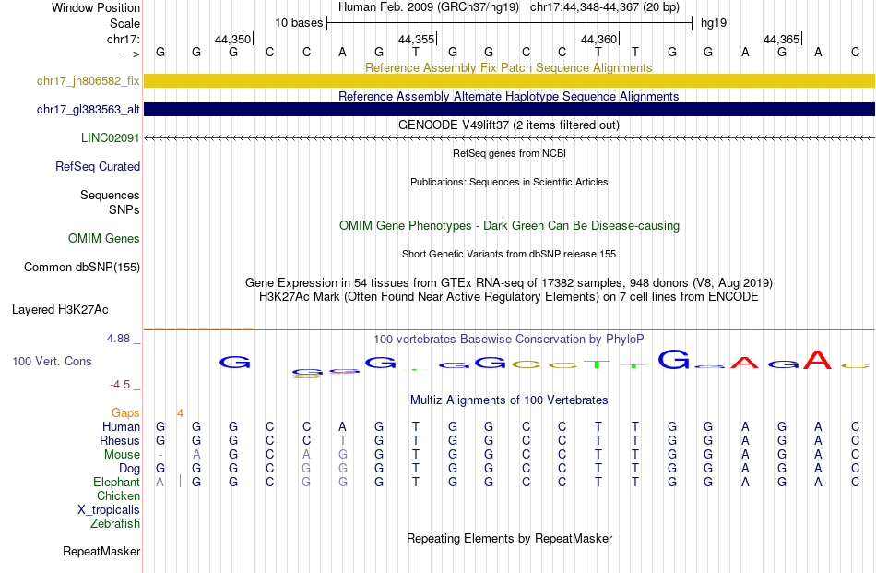
Task: Click Repeating Elements by RepeatMasker title
Action: pos(509,538)
